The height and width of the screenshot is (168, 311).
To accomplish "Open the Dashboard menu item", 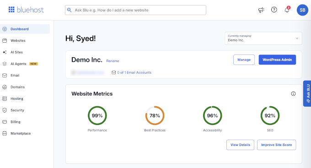I will [x=25, y=29].
